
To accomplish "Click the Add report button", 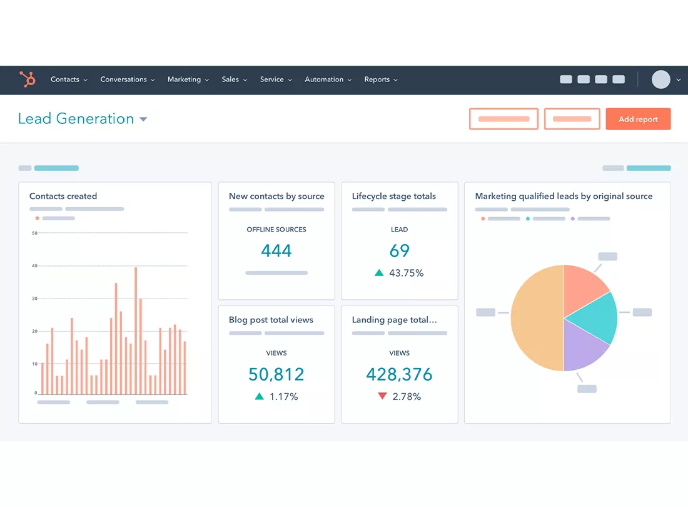I will pyautogui.click(x=638, y=119).
